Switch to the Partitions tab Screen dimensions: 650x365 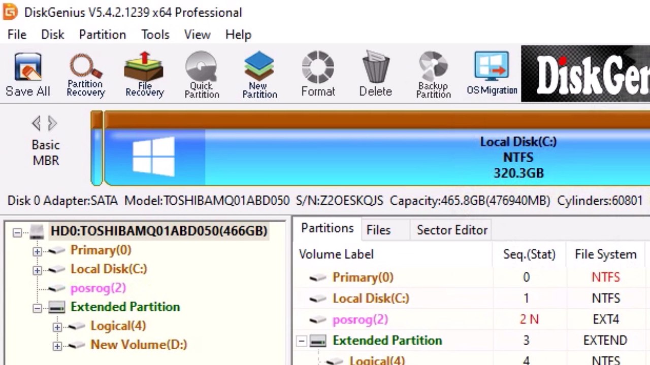pos(327,229)
